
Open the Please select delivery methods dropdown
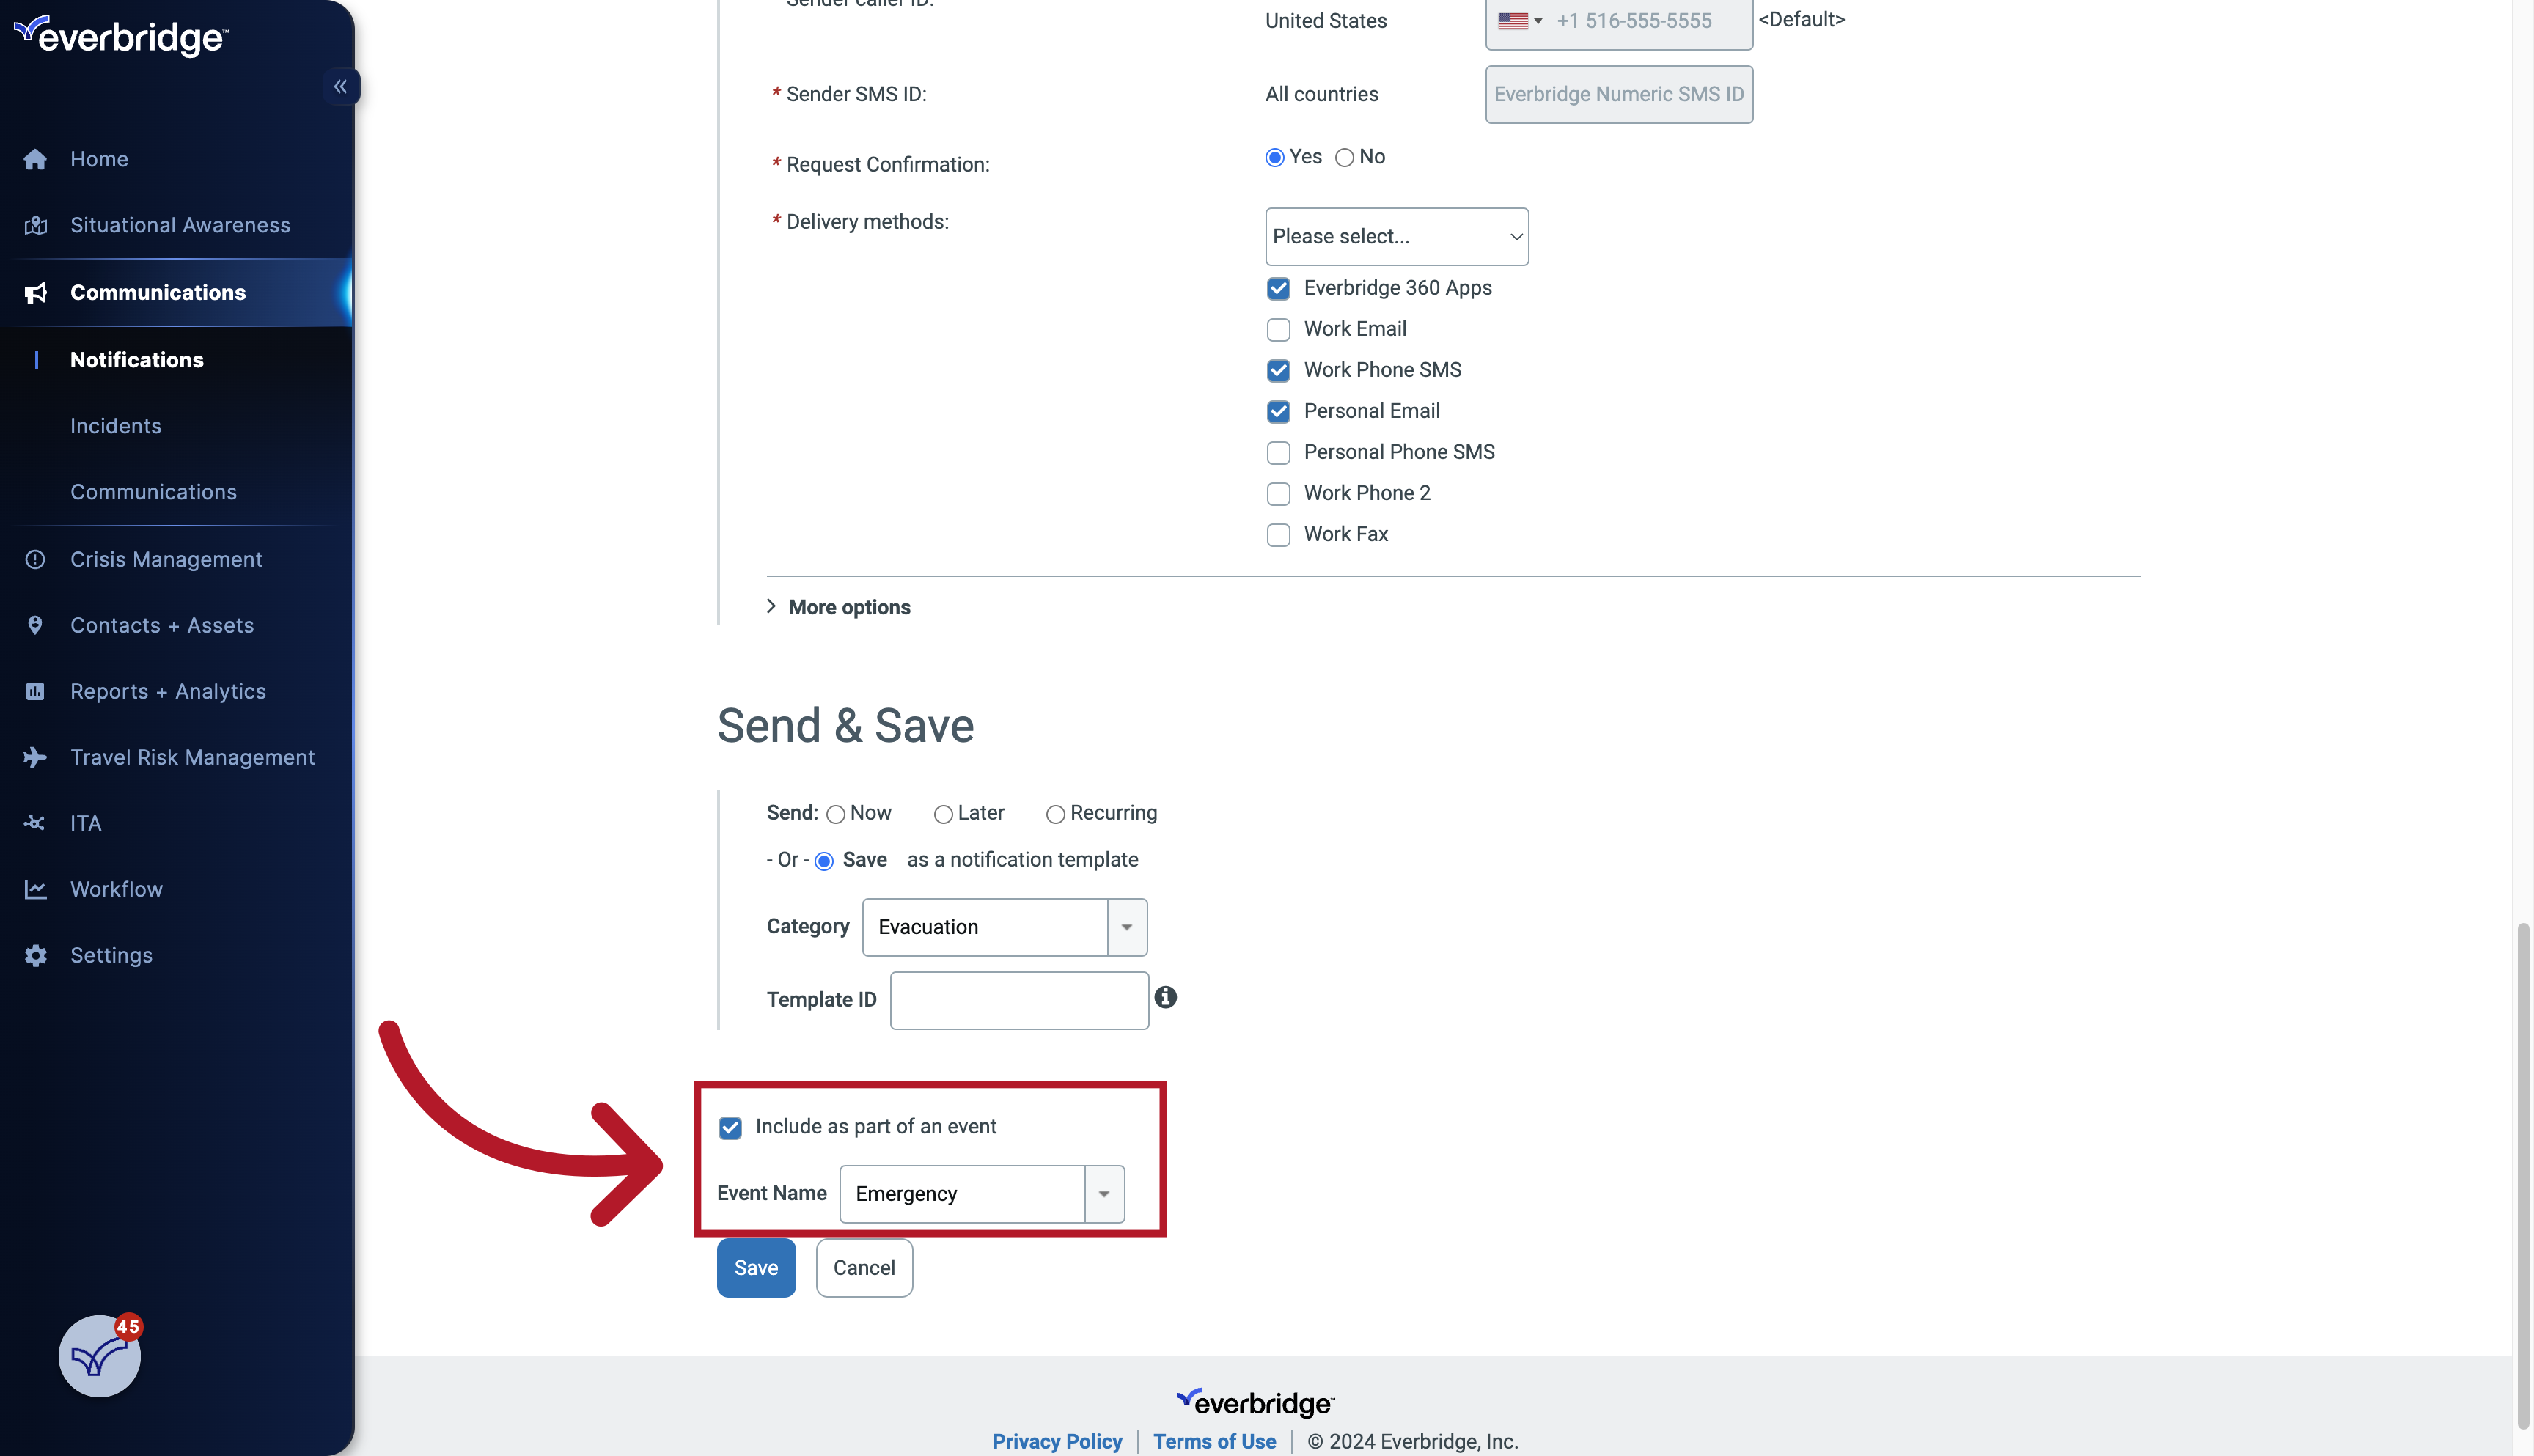[x=1397, y=236]
